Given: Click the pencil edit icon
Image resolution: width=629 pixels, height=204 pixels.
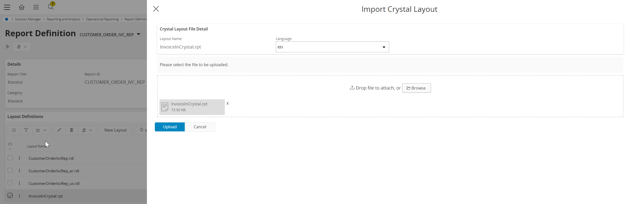Looking at the screenshot, I should click(59, 130).
